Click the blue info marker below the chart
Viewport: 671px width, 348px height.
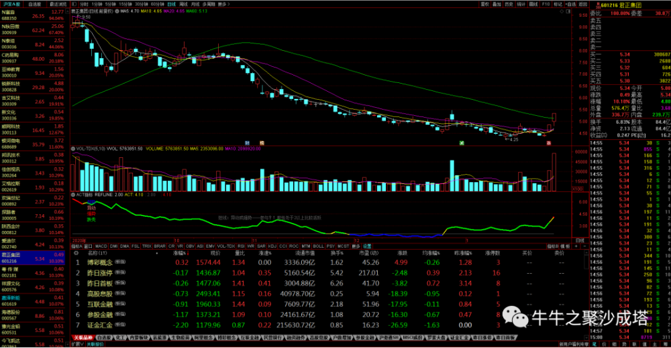tap(247, 143)
